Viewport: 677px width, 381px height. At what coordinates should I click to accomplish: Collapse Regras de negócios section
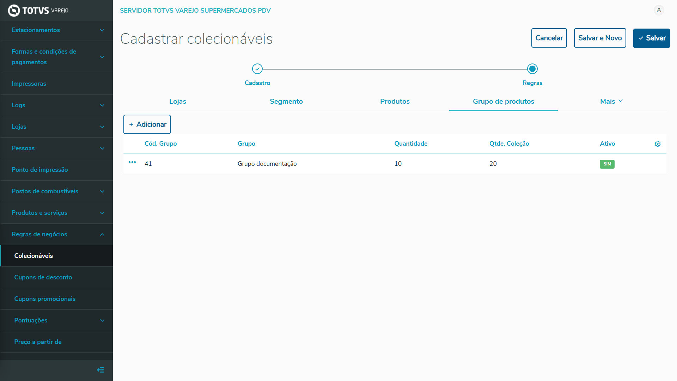coord(56,234)
